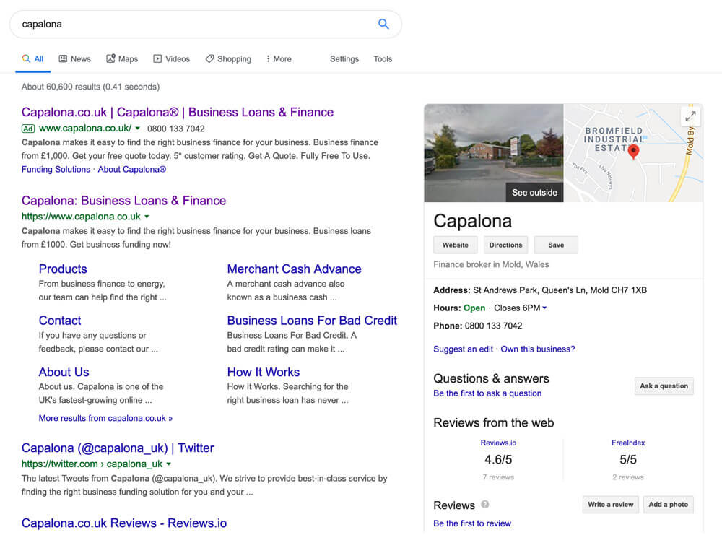The width and height of the screenshot is (722, 535).
Task: Click the blue search magnifier icon
Action: point(383,24)
